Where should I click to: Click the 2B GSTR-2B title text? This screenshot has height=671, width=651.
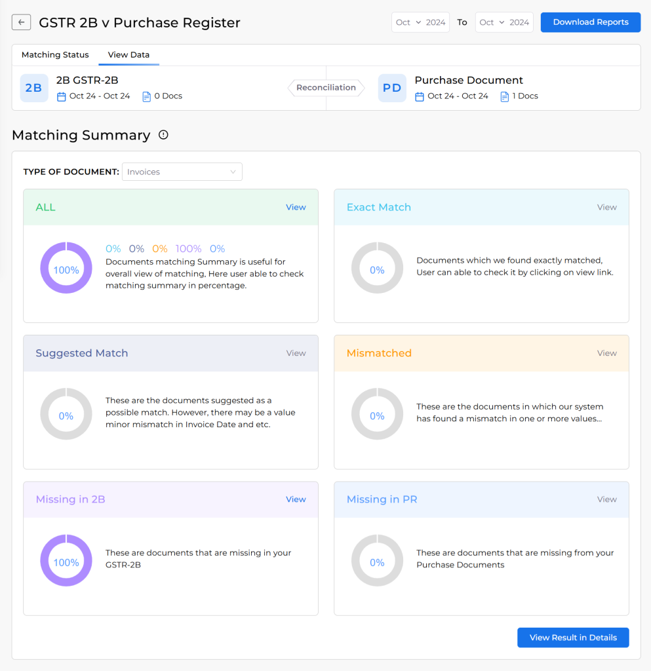[x=87, y=81]
